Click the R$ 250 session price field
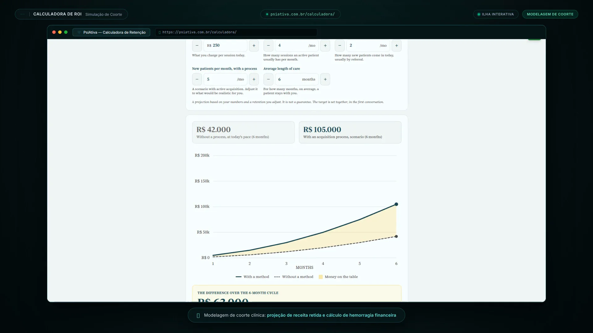Viewport: 593px width, 333px height. point(225,46)
